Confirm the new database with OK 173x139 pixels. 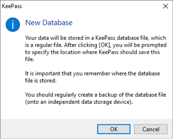tap(114, 129)
